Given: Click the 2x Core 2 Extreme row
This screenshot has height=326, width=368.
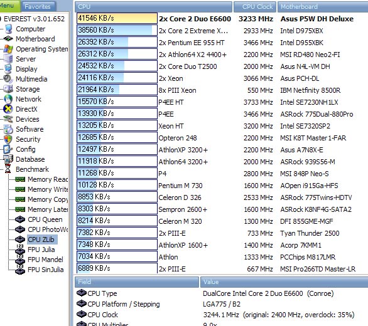Looking at the screenshot, I should [193, 31].
